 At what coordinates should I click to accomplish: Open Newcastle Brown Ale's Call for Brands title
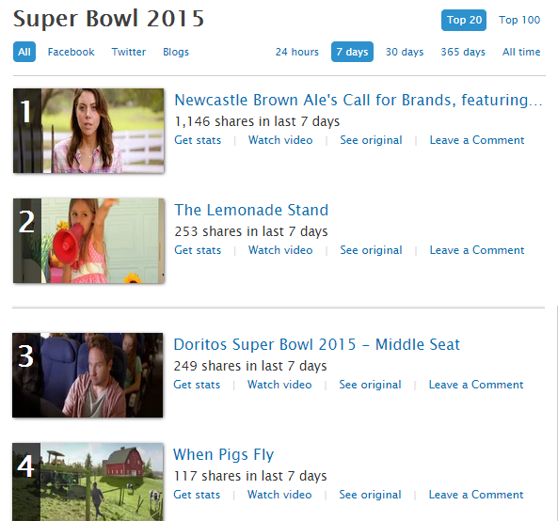[359, 100]
